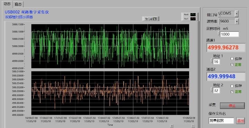This screenshot has width=249, height=128.
Task: Select the pan hand tool in graph palette
Action: 155,19
